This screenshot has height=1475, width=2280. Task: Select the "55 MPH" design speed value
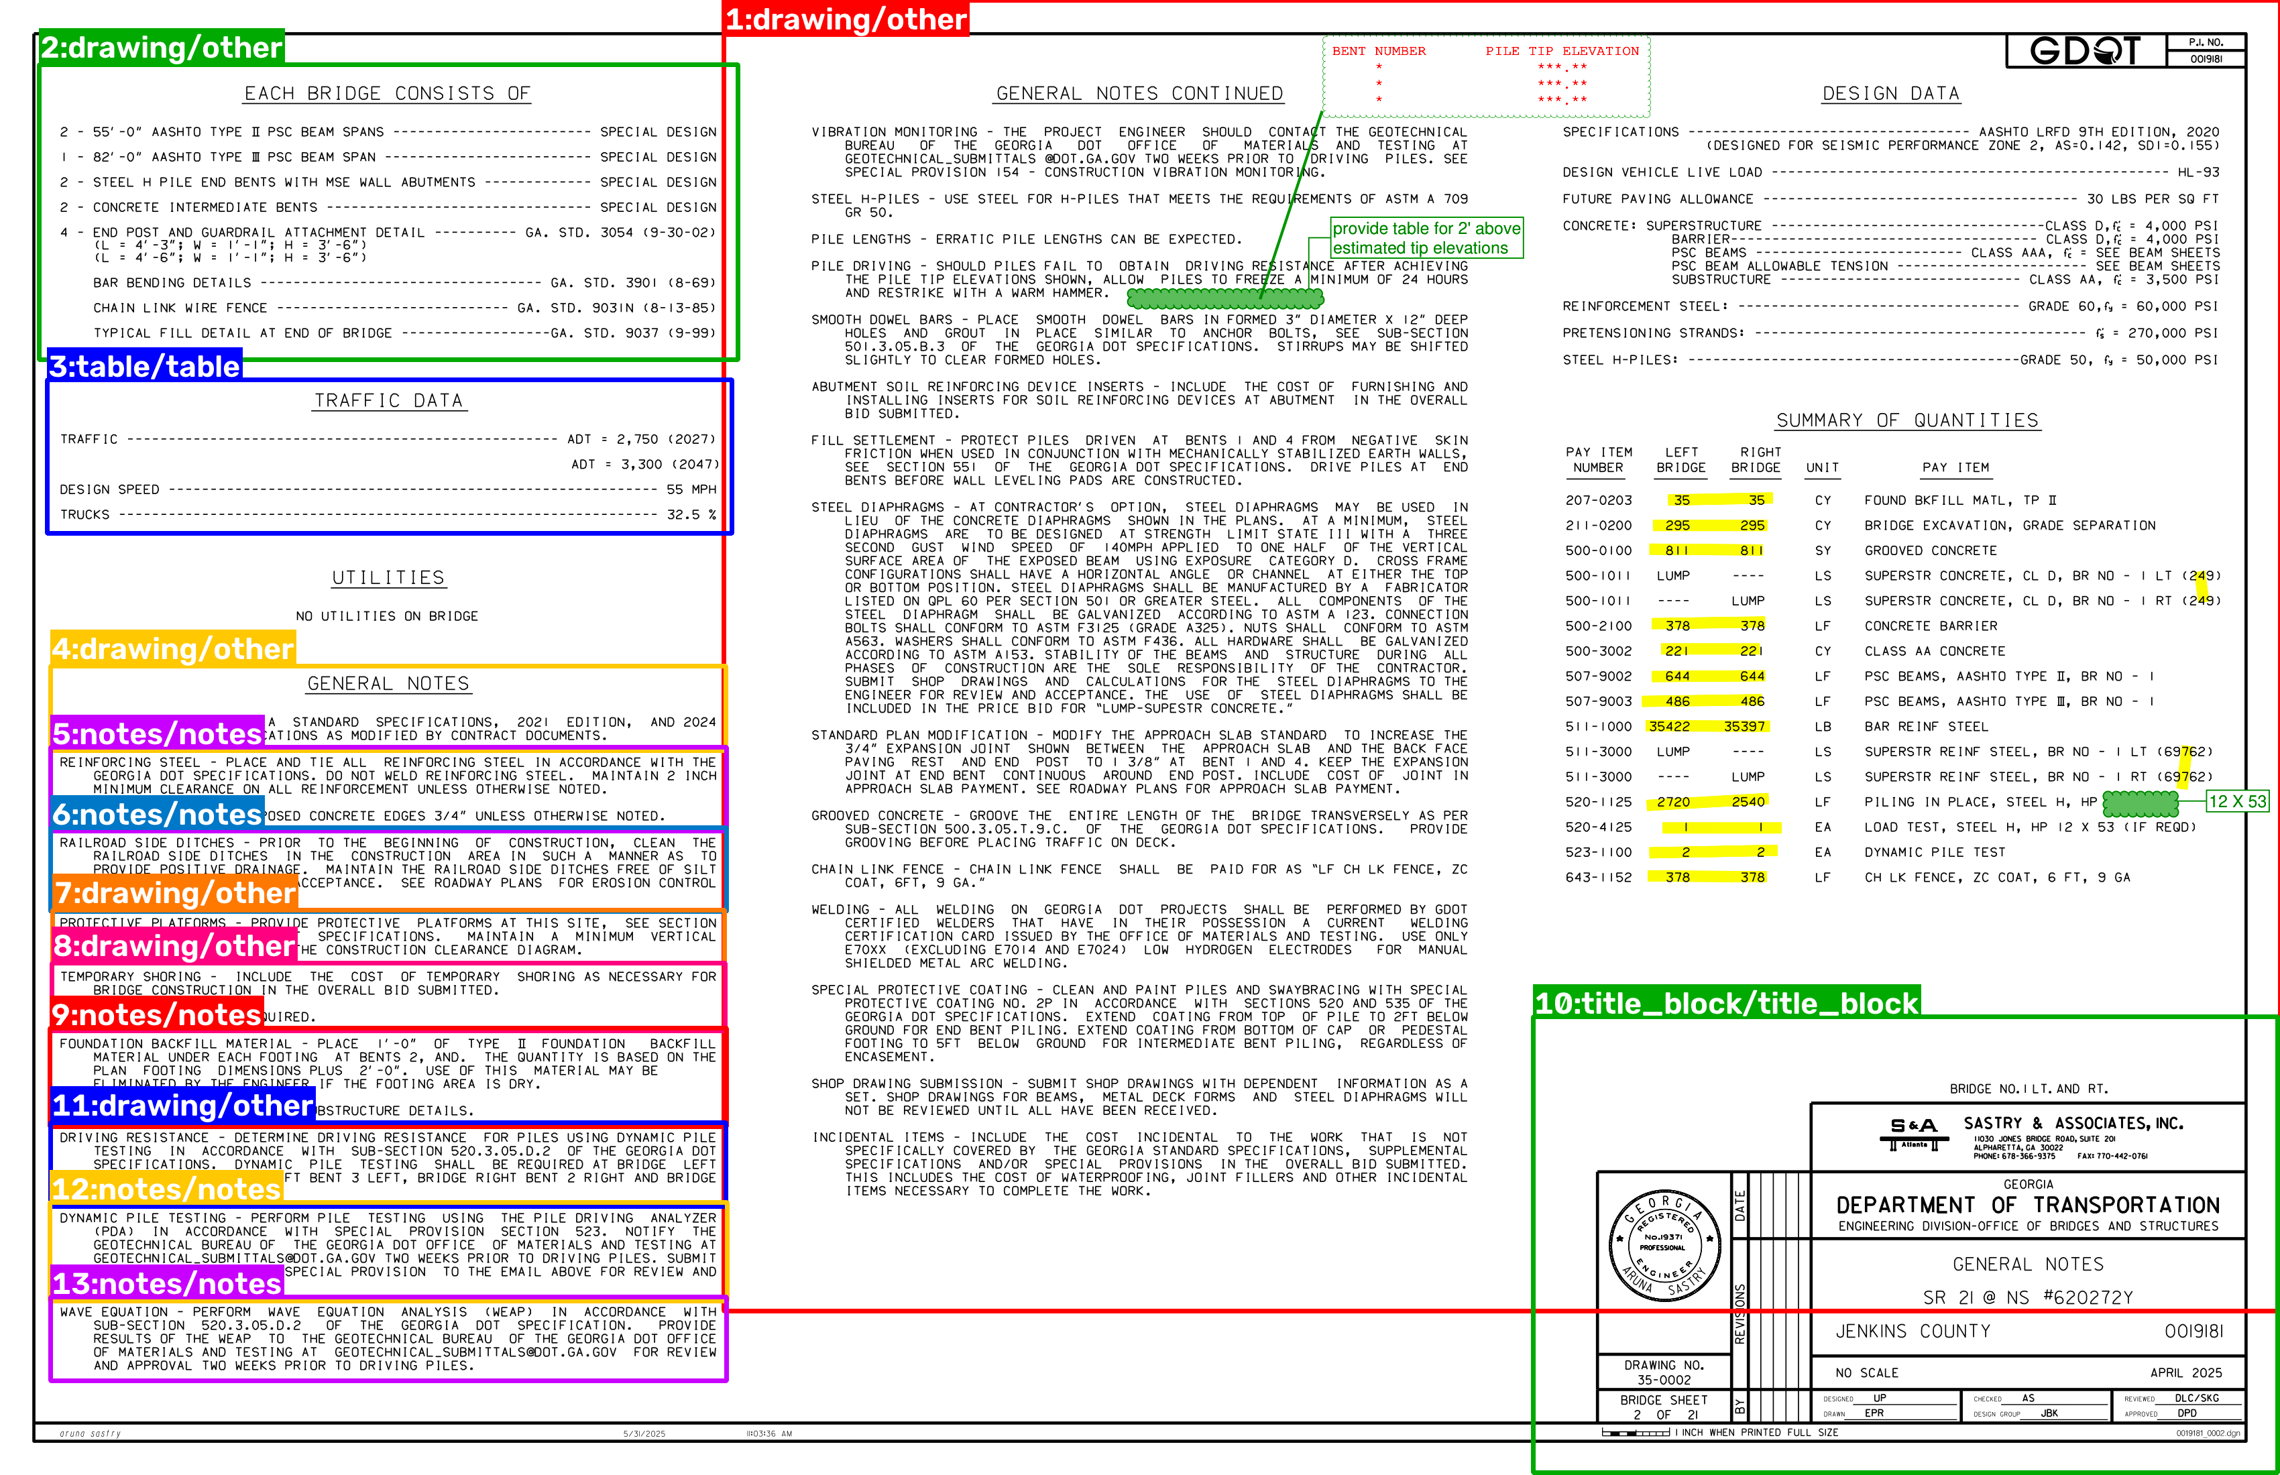(691, 489)
